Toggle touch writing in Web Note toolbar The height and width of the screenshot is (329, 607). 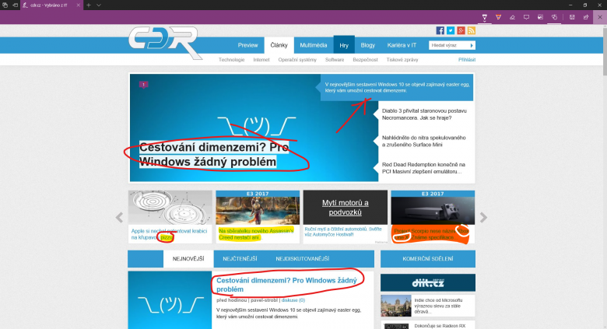click(x=554, y=17)
